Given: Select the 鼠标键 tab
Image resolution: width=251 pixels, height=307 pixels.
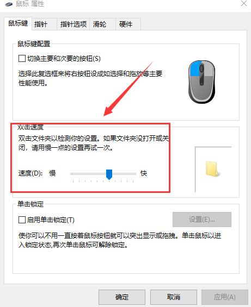Looking at the screenshot, I should click(x=18, y=23).
